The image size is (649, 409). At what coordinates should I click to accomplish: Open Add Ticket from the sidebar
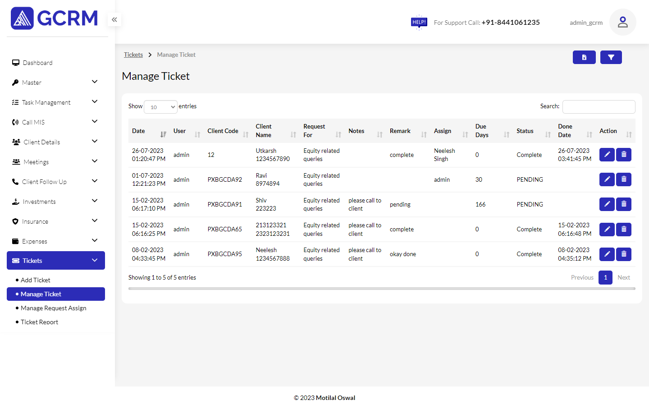[36, 280]
